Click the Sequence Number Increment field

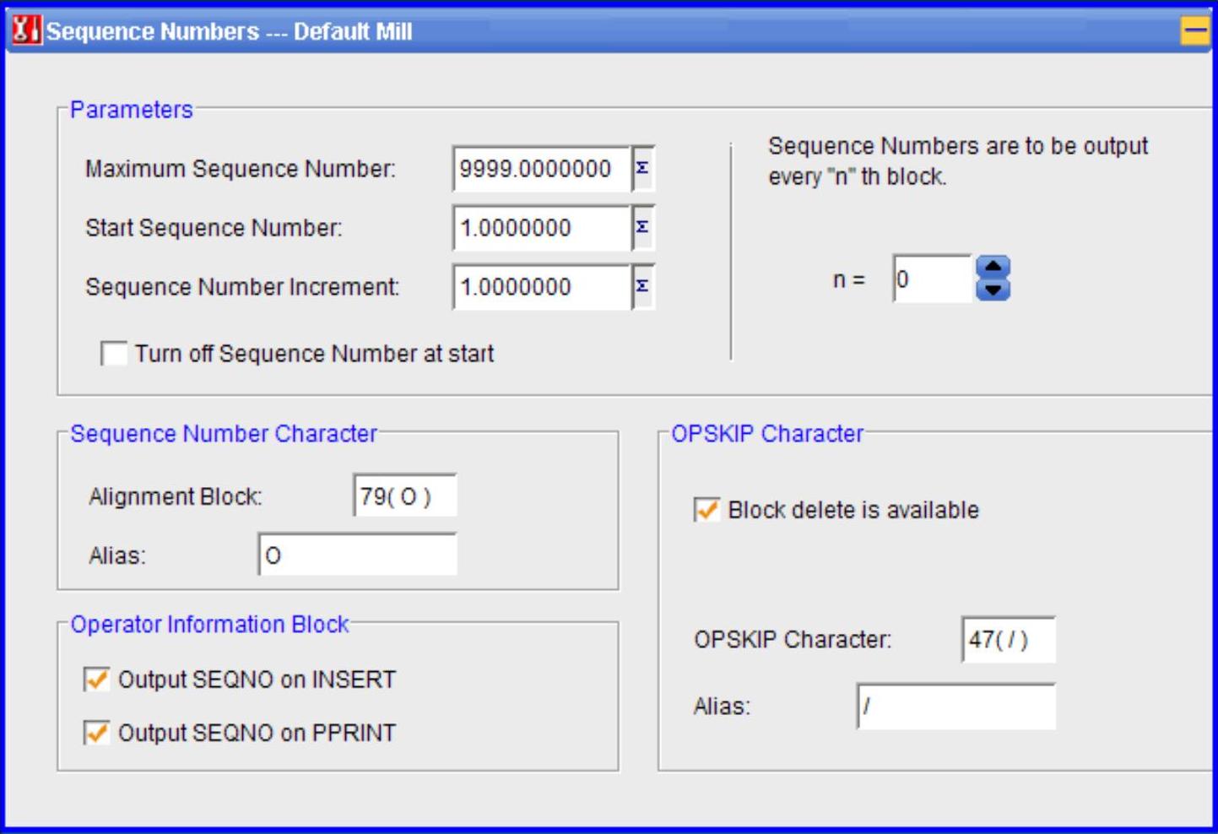542,287
